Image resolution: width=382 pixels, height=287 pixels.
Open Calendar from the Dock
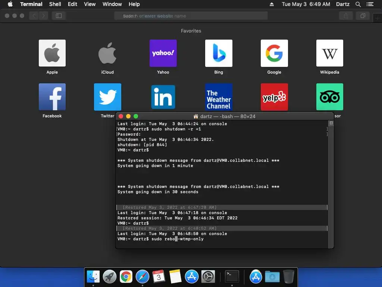coord(159,277)
